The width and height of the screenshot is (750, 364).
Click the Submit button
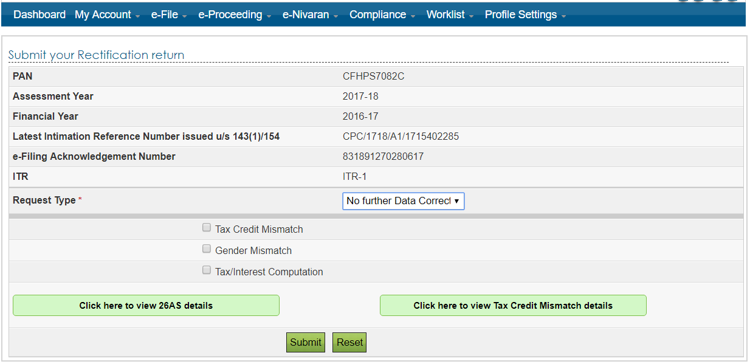(x=305, y=342)
